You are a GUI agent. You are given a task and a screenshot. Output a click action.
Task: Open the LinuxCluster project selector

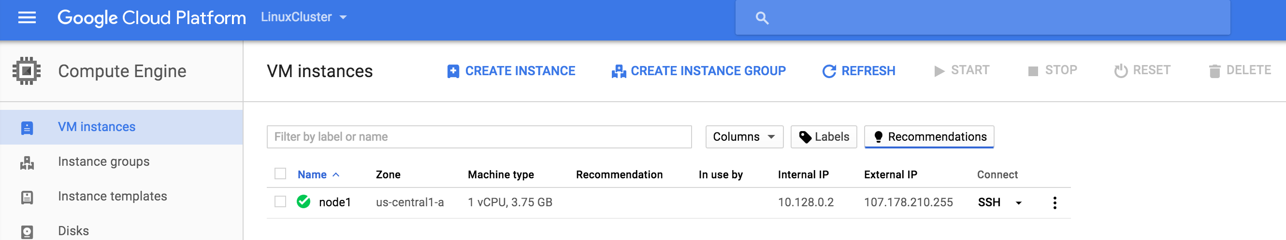point(303,17)
